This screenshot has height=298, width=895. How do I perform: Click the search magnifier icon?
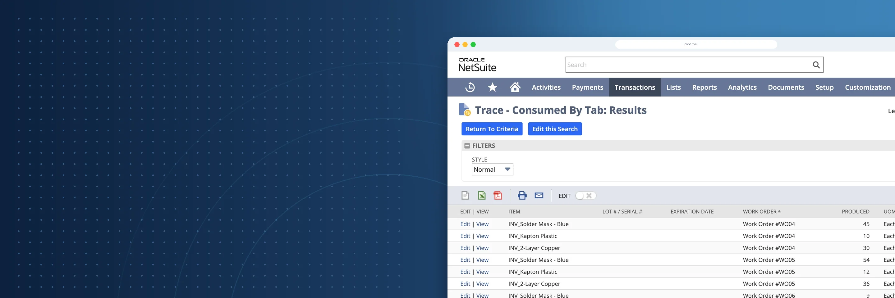point(816,65)
